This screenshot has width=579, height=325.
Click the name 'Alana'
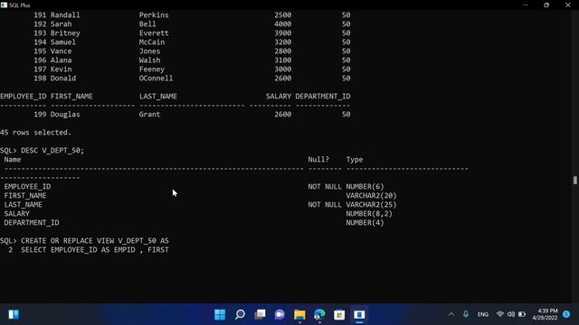61,60
